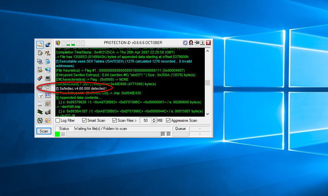Click the first green-bar indicator box
Image resolution: width=328 pixels, height=196 pixels.
pyautogui.click(x=68, y=43)
